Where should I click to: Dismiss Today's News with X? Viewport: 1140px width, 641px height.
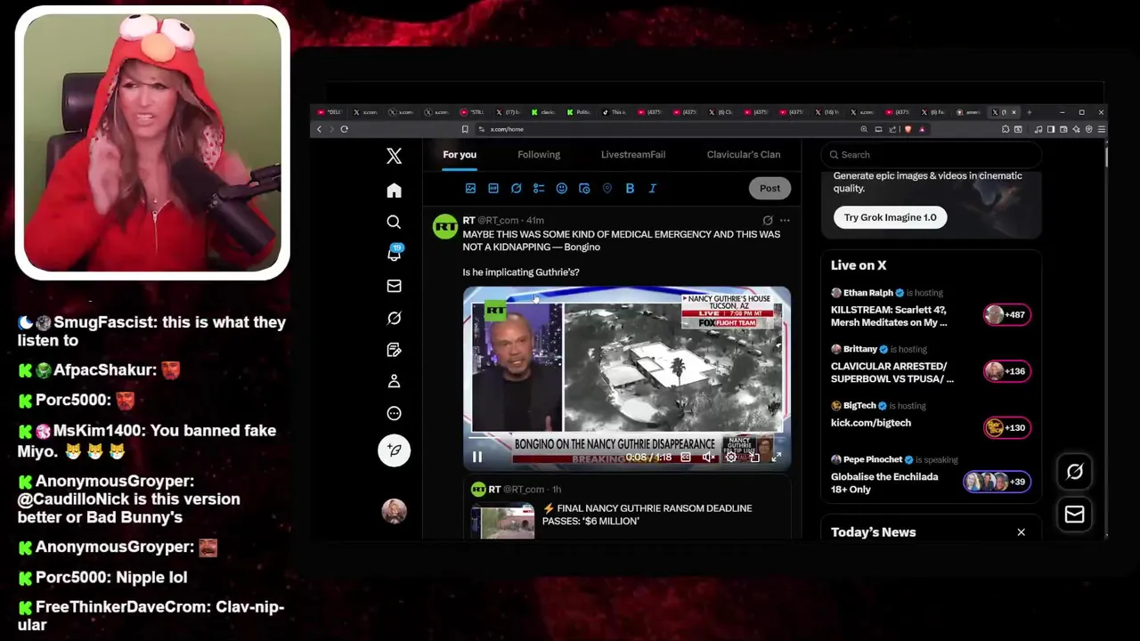[1021, 532]
